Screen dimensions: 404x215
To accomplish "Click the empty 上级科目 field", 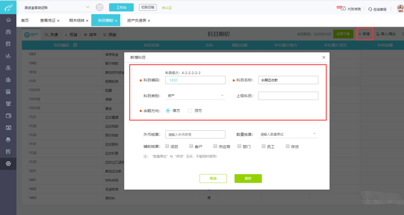I will tap(288, 96).
